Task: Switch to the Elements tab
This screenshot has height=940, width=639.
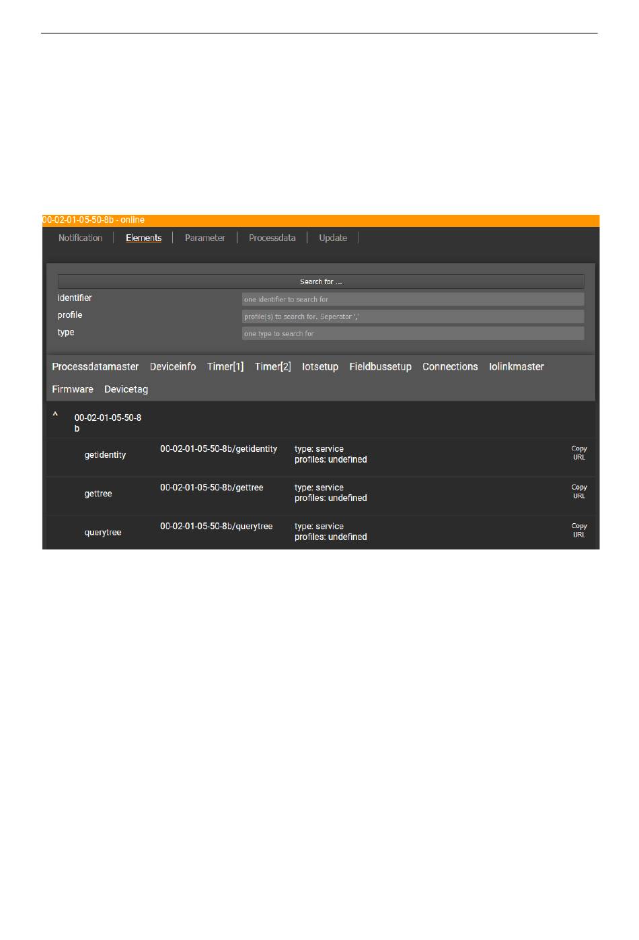Action: [143, 238]
